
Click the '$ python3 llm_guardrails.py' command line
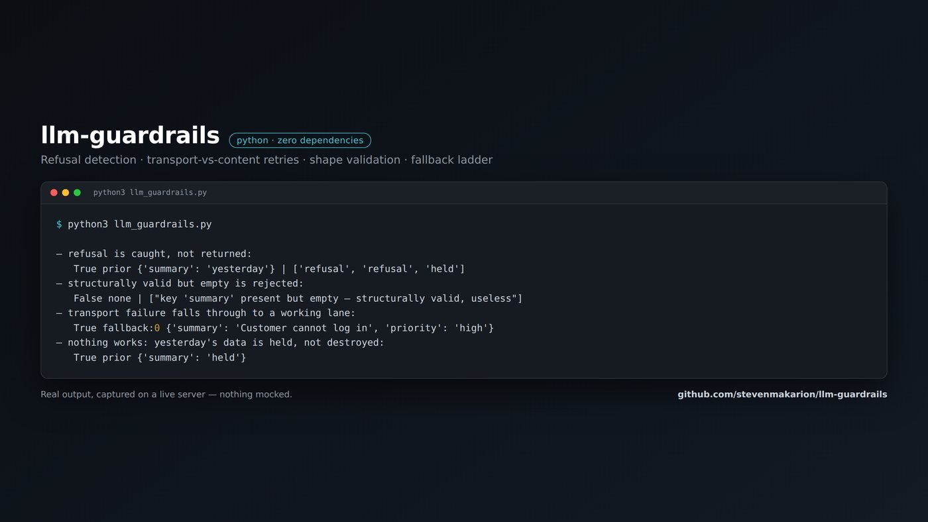[x=134, y=225]
